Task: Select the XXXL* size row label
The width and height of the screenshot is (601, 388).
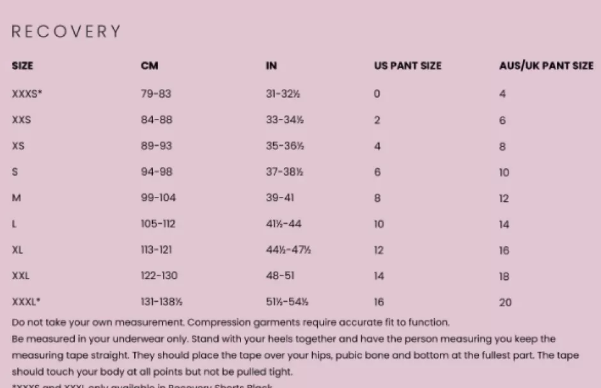Action: coord(27,302)
